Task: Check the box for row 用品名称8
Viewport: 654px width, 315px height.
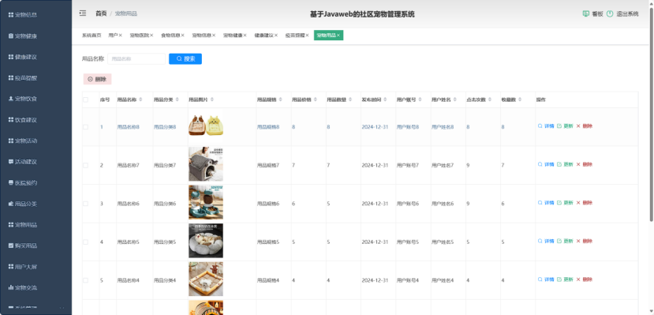Action: pos(85,127)
